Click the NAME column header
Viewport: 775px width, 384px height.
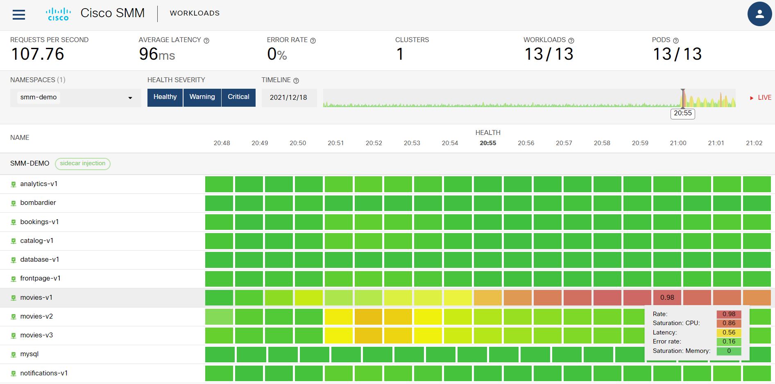20,138
